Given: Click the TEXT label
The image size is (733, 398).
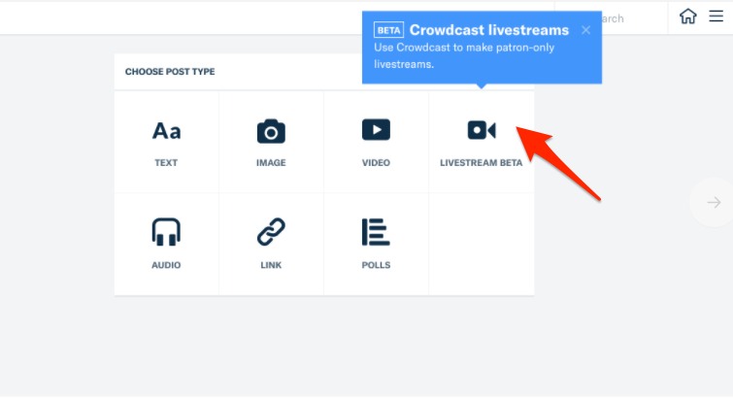Looking at the screenshot, I should click(x=166, y=163).
